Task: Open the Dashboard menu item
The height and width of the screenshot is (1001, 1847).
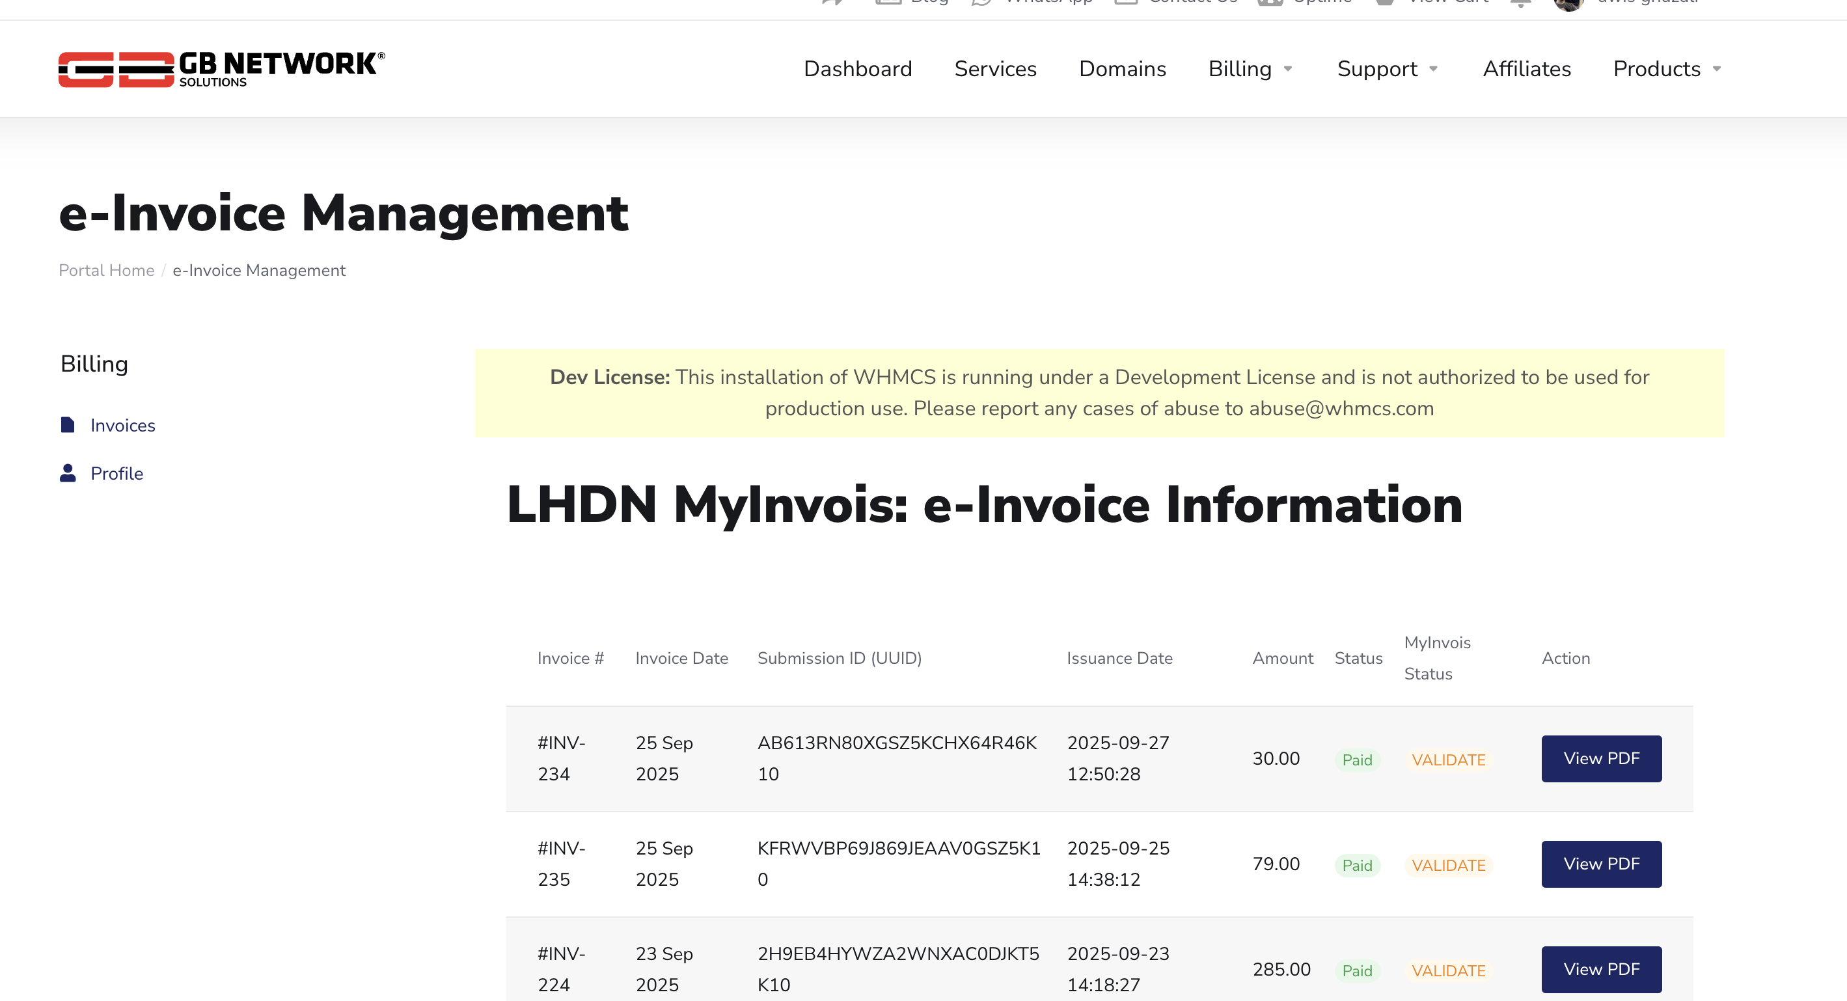Action: click(x=858, y=69)
